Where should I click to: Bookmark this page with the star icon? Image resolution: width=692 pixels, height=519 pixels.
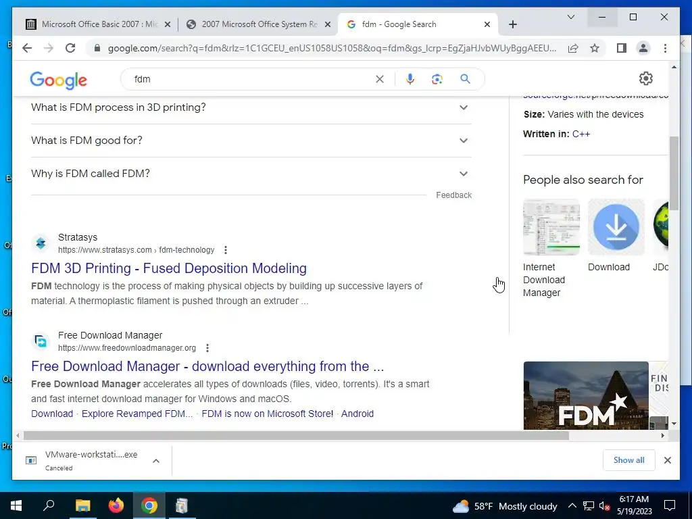tap(595, 48)
